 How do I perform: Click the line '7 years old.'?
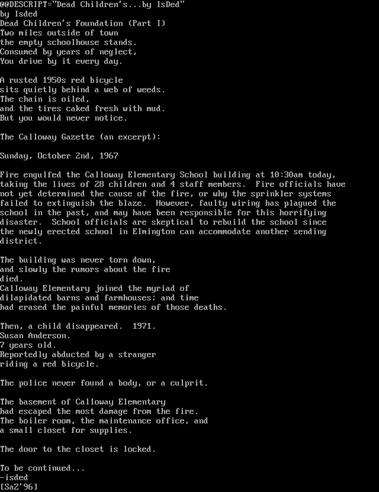click(28, 345)
